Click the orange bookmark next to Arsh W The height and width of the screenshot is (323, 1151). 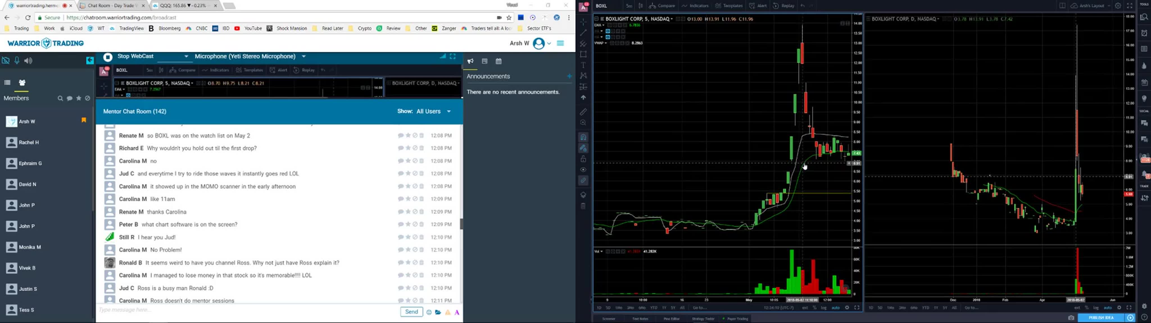click(x=83, y=120)
